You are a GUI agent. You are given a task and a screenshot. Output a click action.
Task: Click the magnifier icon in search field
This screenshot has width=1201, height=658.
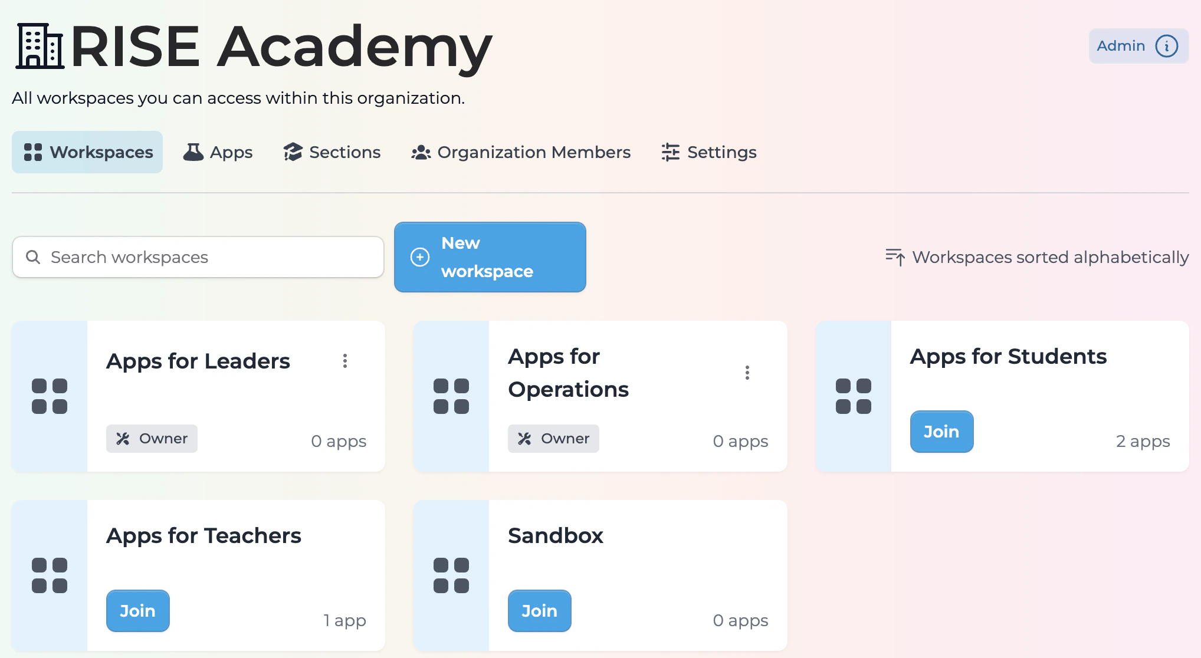click(x=33, y=257)
